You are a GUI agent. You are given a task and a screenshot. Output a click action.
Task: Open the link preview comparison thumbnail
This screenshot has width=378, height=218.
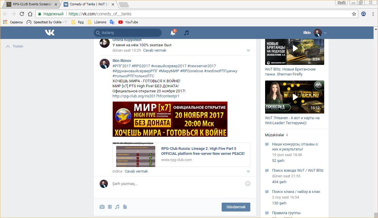coord(134,155)
